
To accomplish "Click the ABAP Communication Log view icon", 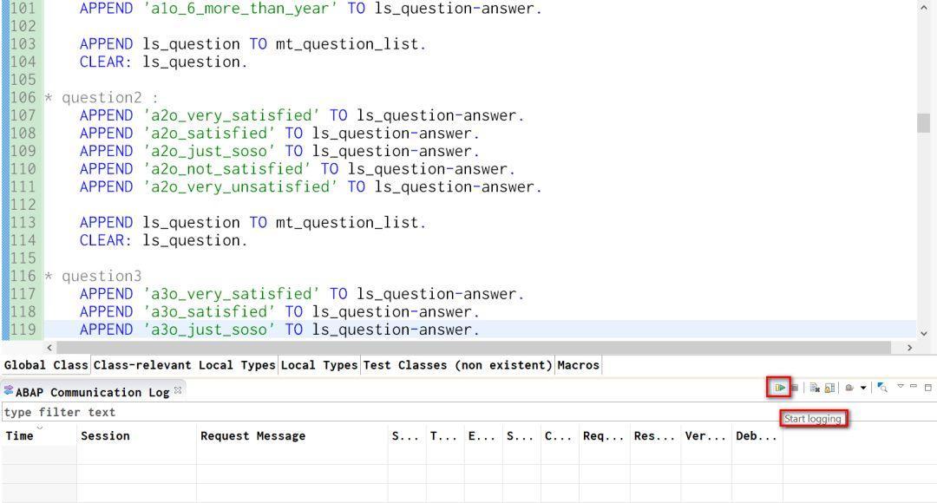I will (9, 391).
